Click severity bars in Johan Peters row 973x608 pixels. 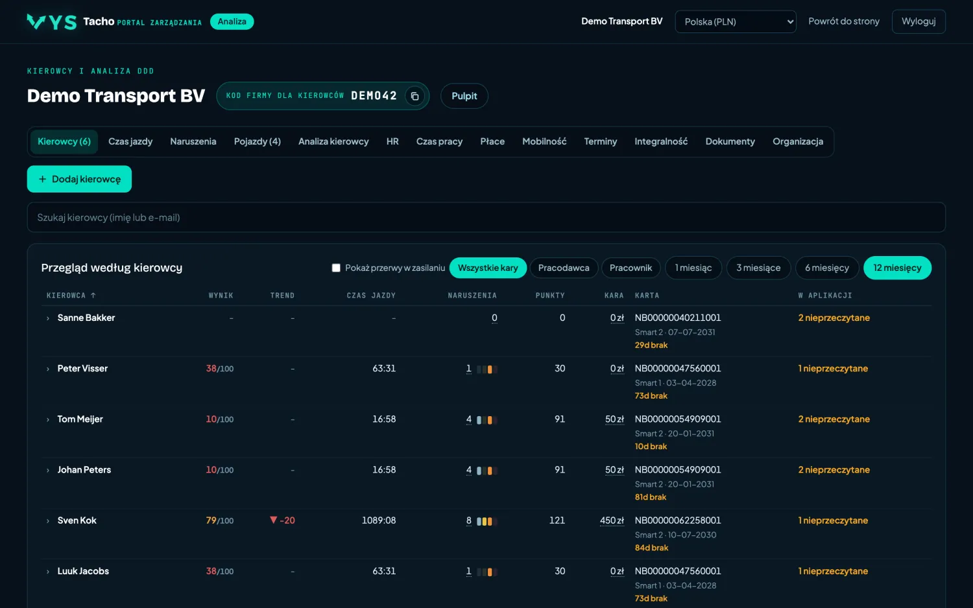487,471
